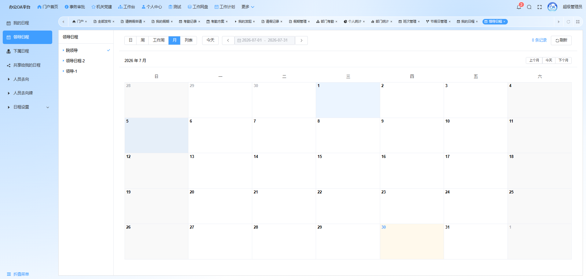This screenshot has width=586, height=279.
Task: Close the 我的日程 tab
Action: (x=477, y=22)
